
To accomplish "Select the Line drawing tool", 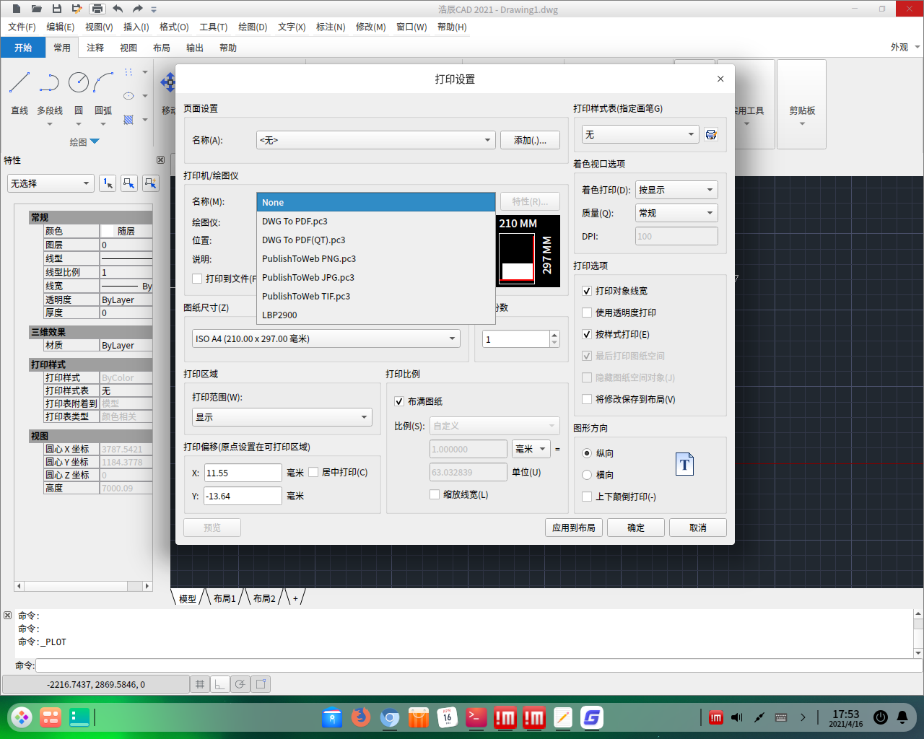I will click(x=19, y=83).
